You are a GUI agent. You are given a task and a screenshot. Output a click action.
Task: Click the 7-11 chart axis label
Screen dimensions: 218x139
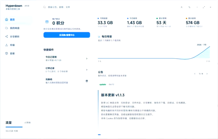[208, 61]
